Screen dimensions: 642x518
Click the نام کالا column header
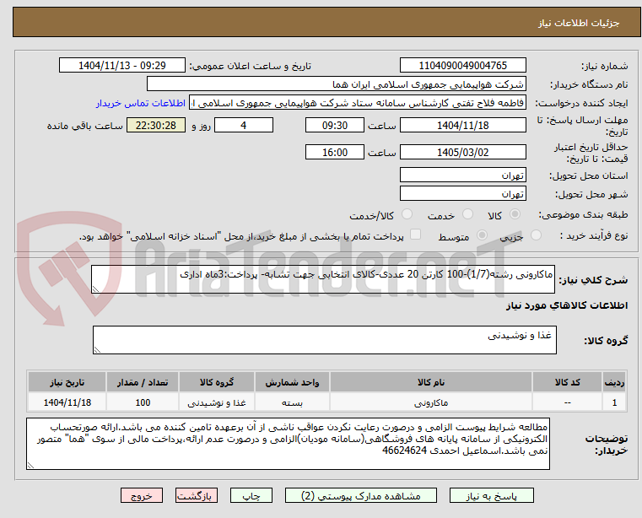431,382
